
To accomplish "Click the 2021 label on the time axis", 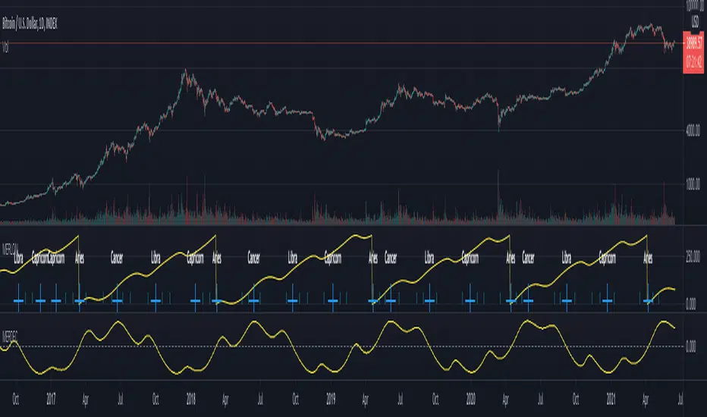I will click(x=611, y=399).
